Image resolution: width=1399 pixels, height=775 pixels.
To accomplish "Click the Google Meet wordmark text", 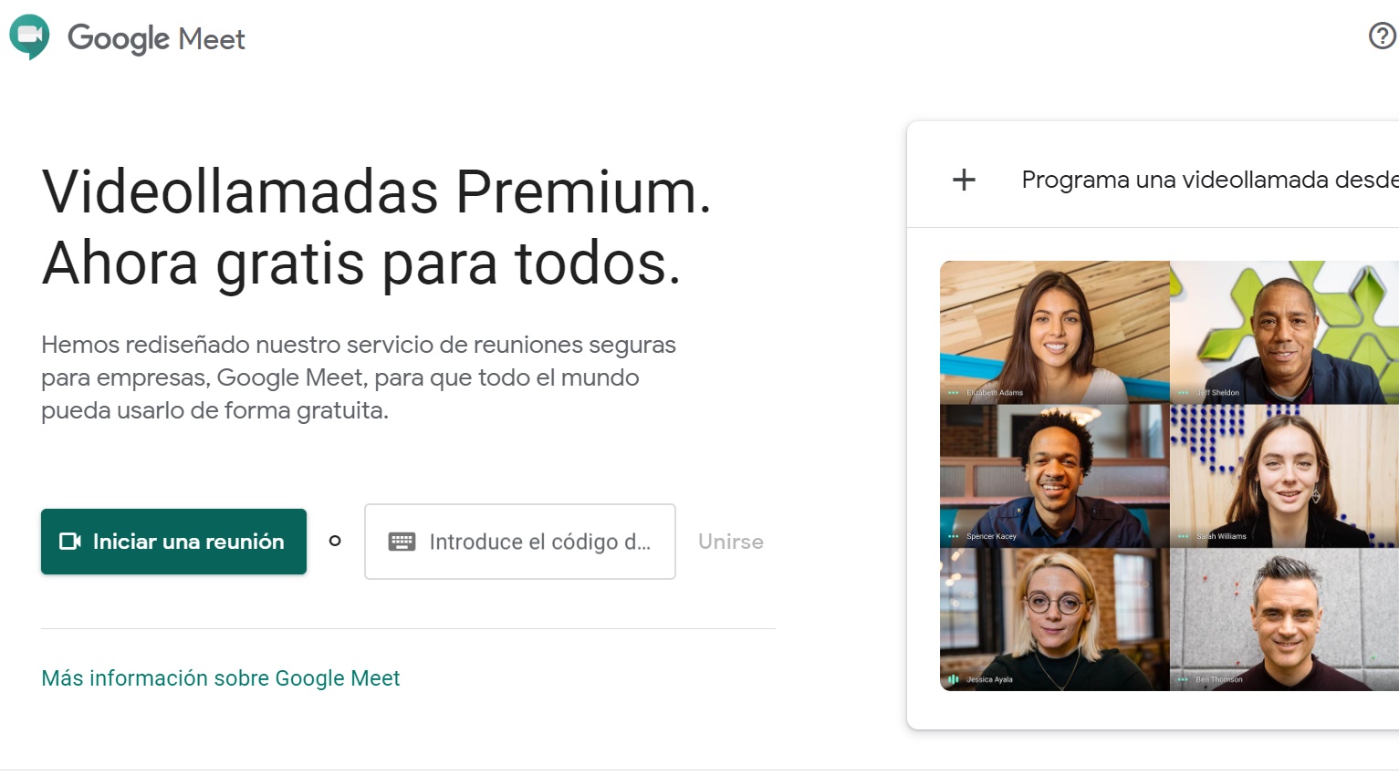I will pyautogui.click(x=156, y=38).
